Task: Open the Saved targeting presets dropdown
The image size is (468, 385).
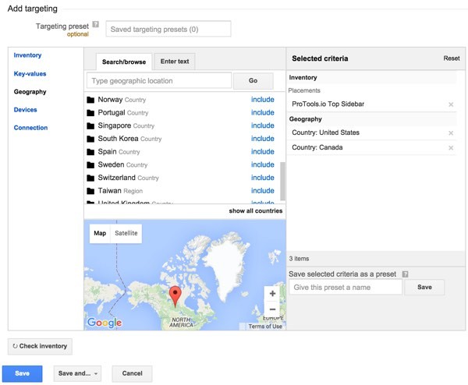Action: tap(168, 29)
